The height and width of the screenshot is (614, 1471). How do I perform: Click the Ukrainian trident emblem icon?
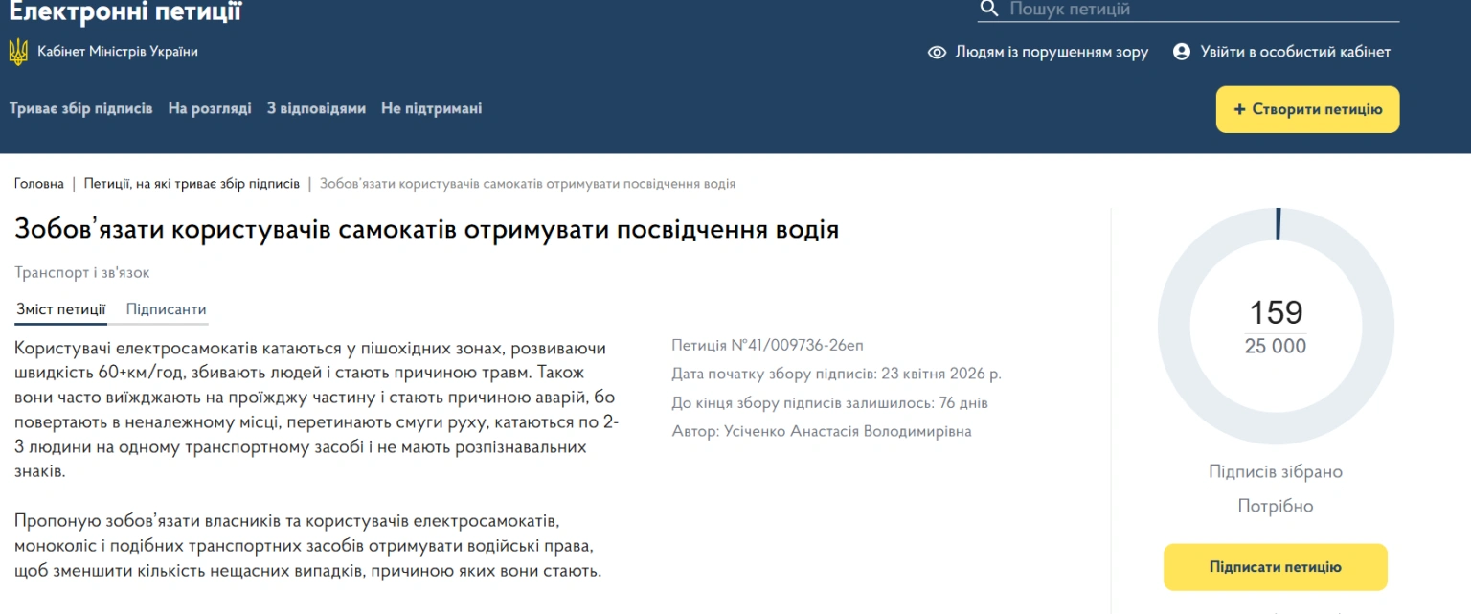click(18, 52)
